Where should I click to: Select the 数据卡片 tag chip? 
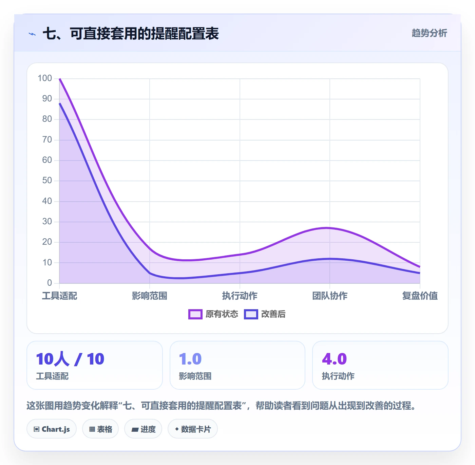click(193, 429)
